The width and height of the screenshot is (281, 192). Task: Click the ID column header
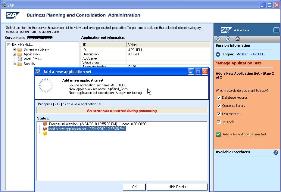click(x=104, y=45)
